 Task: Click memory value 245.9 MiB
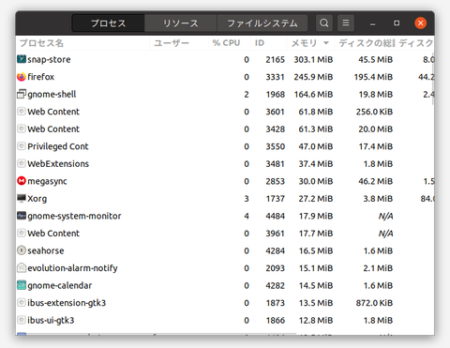313,77
